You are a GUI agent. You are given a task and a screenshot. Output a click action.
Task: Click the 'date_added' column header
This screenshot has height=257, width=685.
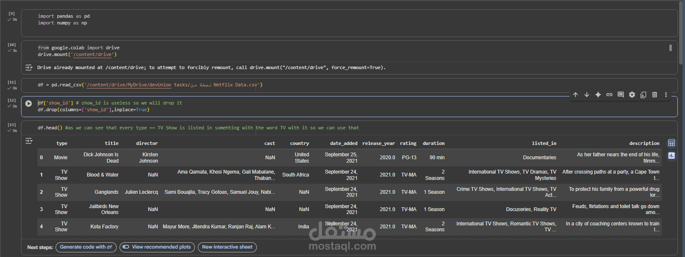click(x=344, y=143)
